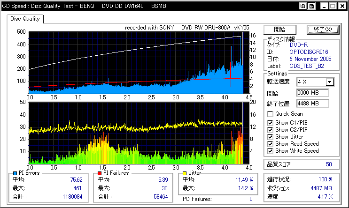Screen dimensions: 349x208
Task: Click the disc ID OPTODISCR016 text
Action: click(309, 52)
